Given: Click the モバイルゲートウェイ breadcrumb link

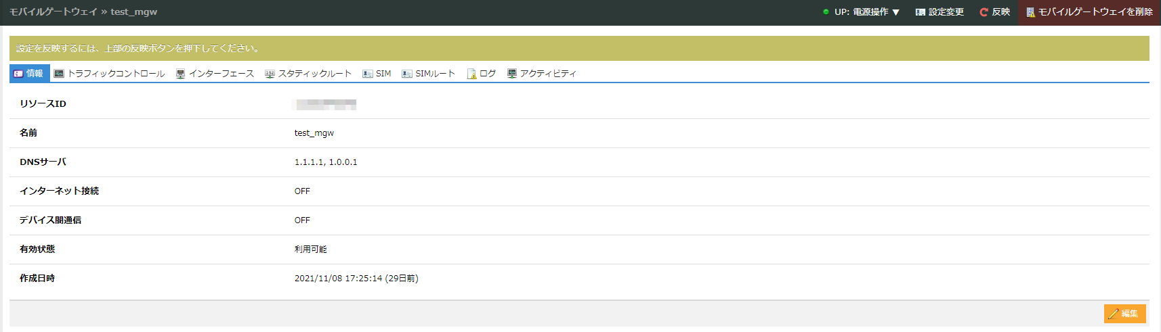Looking at the screenshot, I should point(53,12).
